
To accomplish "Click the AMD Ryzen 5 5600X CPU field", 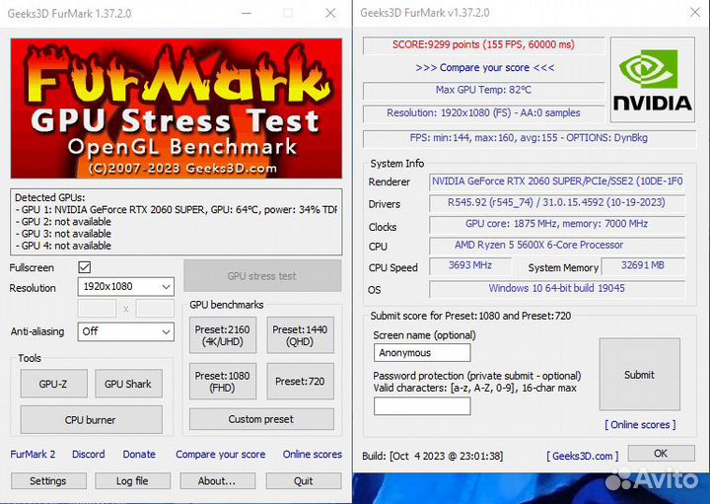I will pos(557,245).
